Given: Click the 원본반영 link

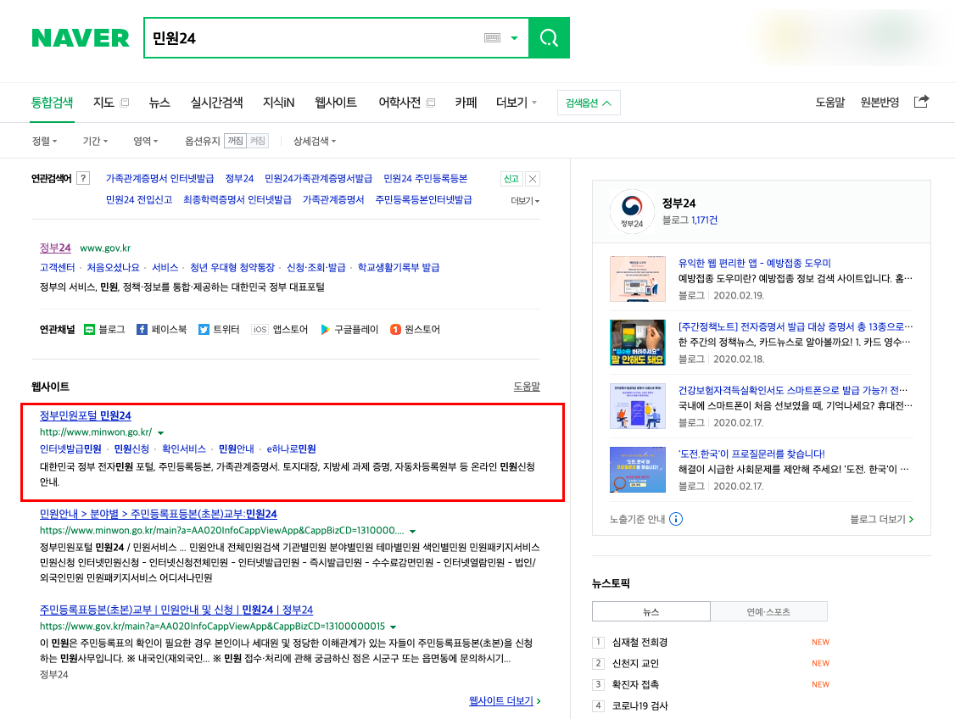Looking at the screenshot, I should (x=880, y=103).
